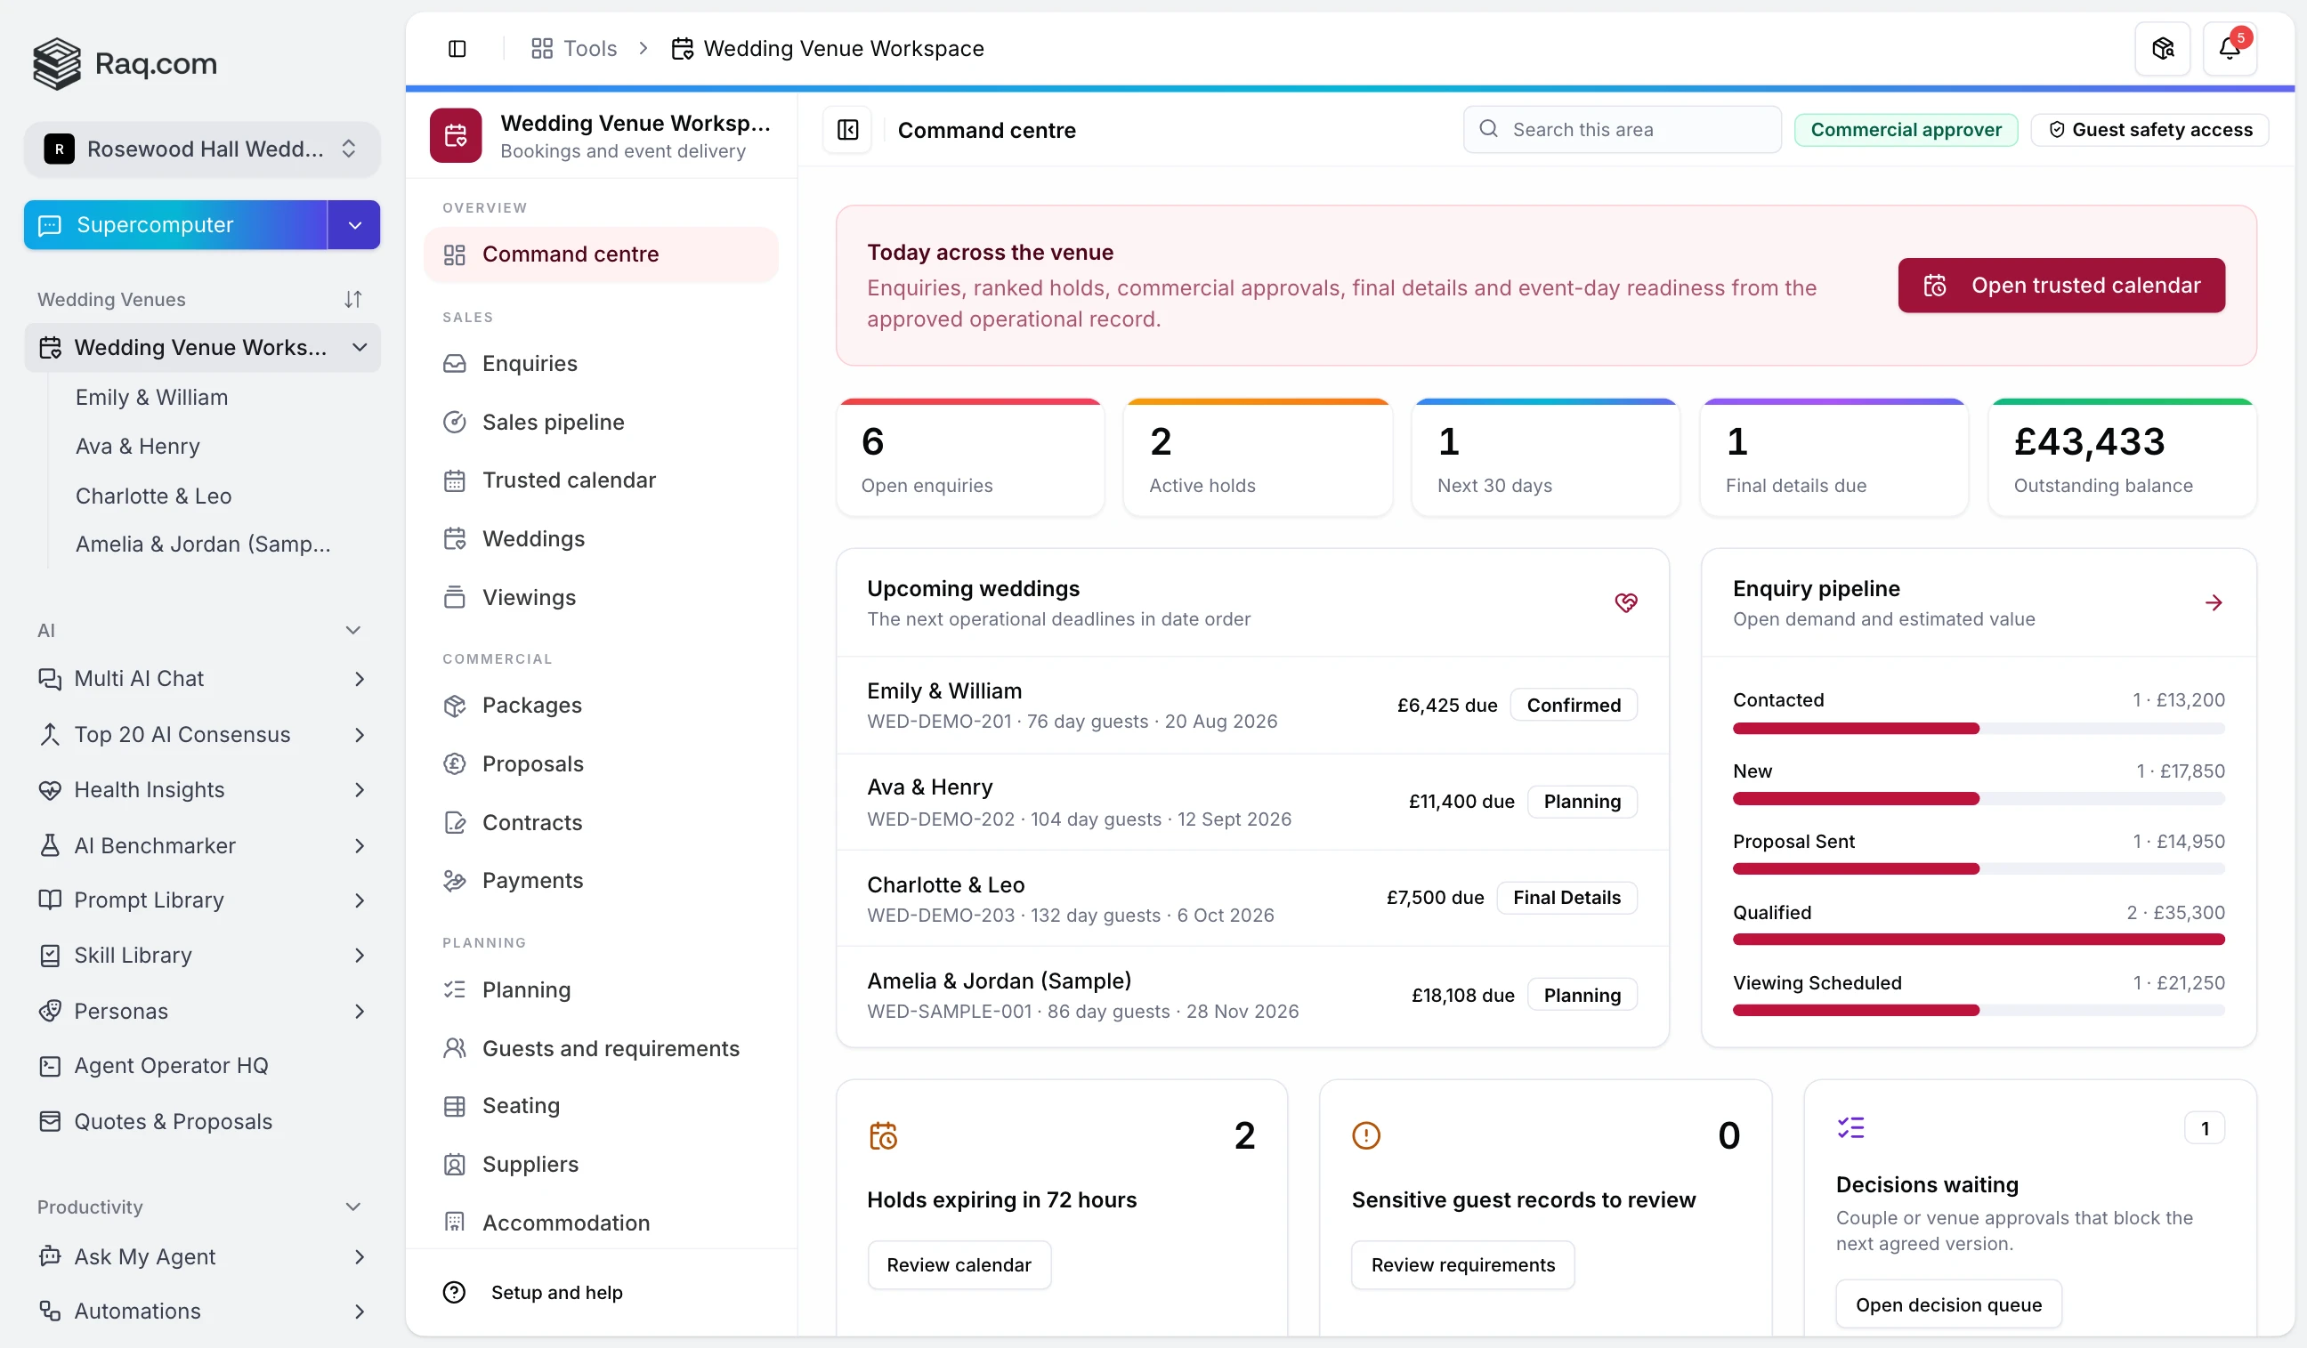Open the Enquiry pipeline arrow icon

pyautogui.click(x=2213, y=602)
